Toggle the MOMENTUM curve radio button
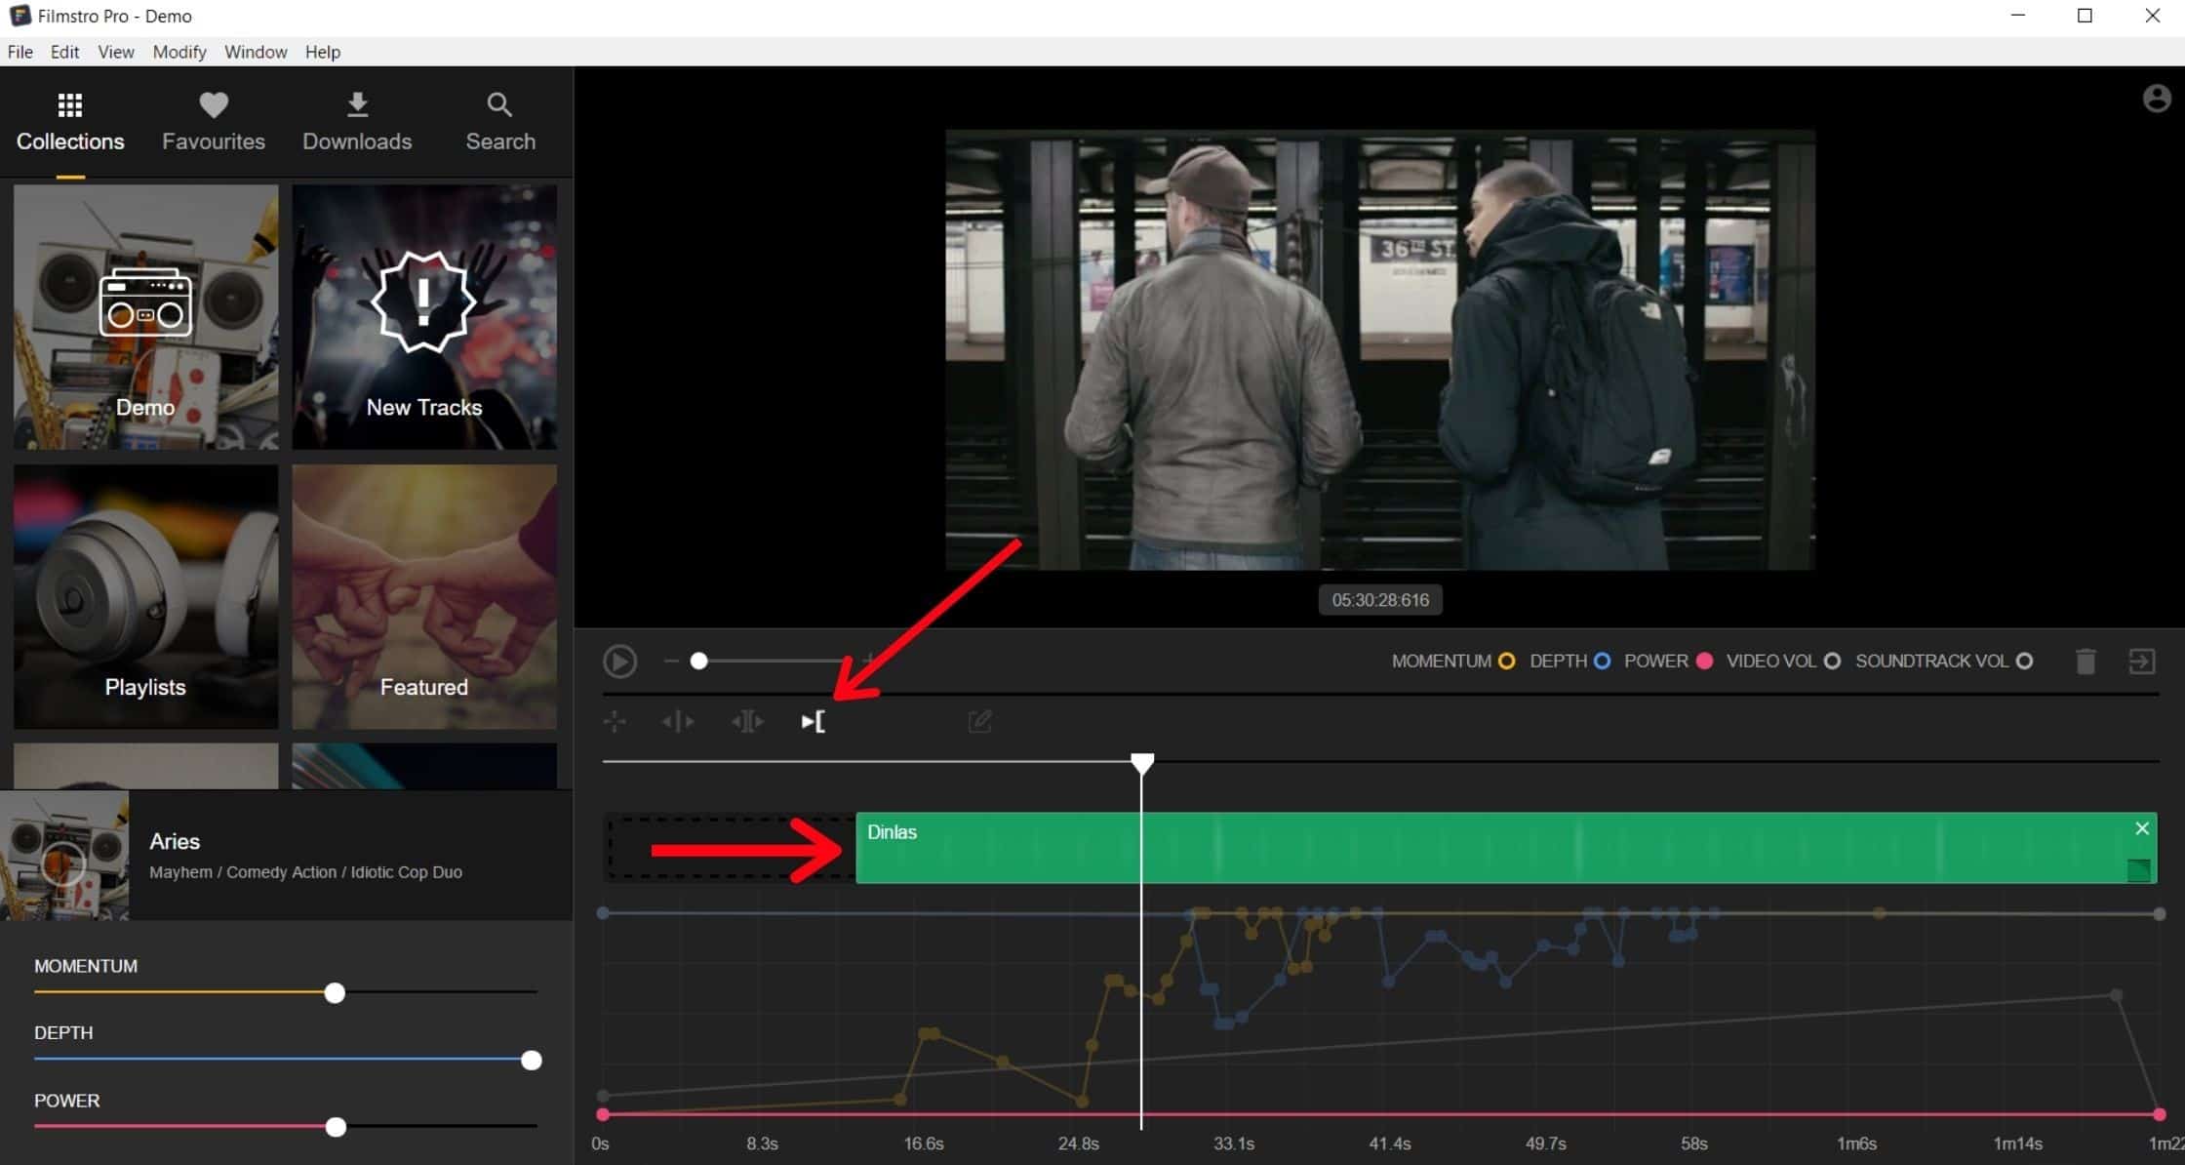The height and width of the screenshot is (1165, 2185). pyautogui.click(x=1506, y=662)
